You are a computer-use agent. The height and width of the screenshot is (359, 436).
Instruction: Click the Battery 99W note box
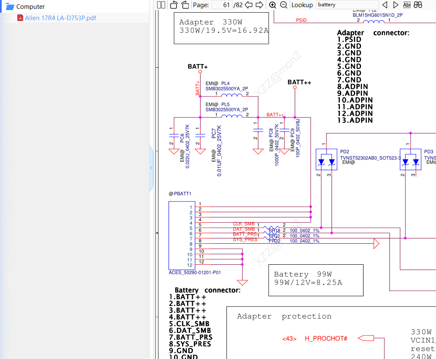[x=316, y=280]
